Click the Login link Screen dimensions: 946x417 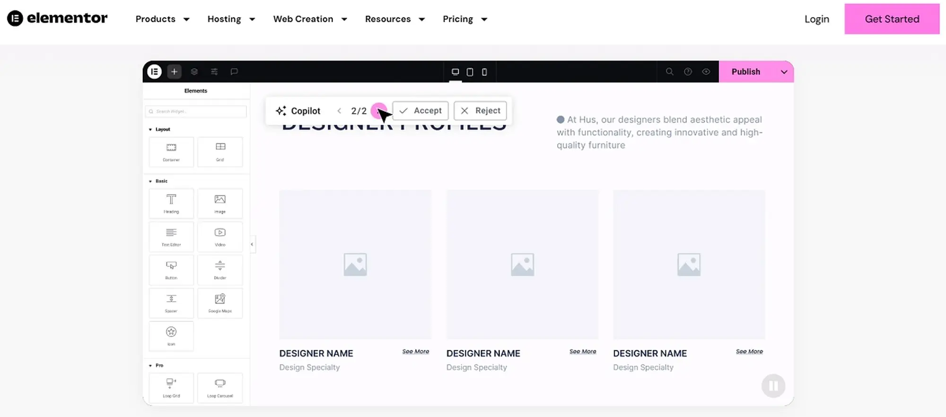coord(817,19)
